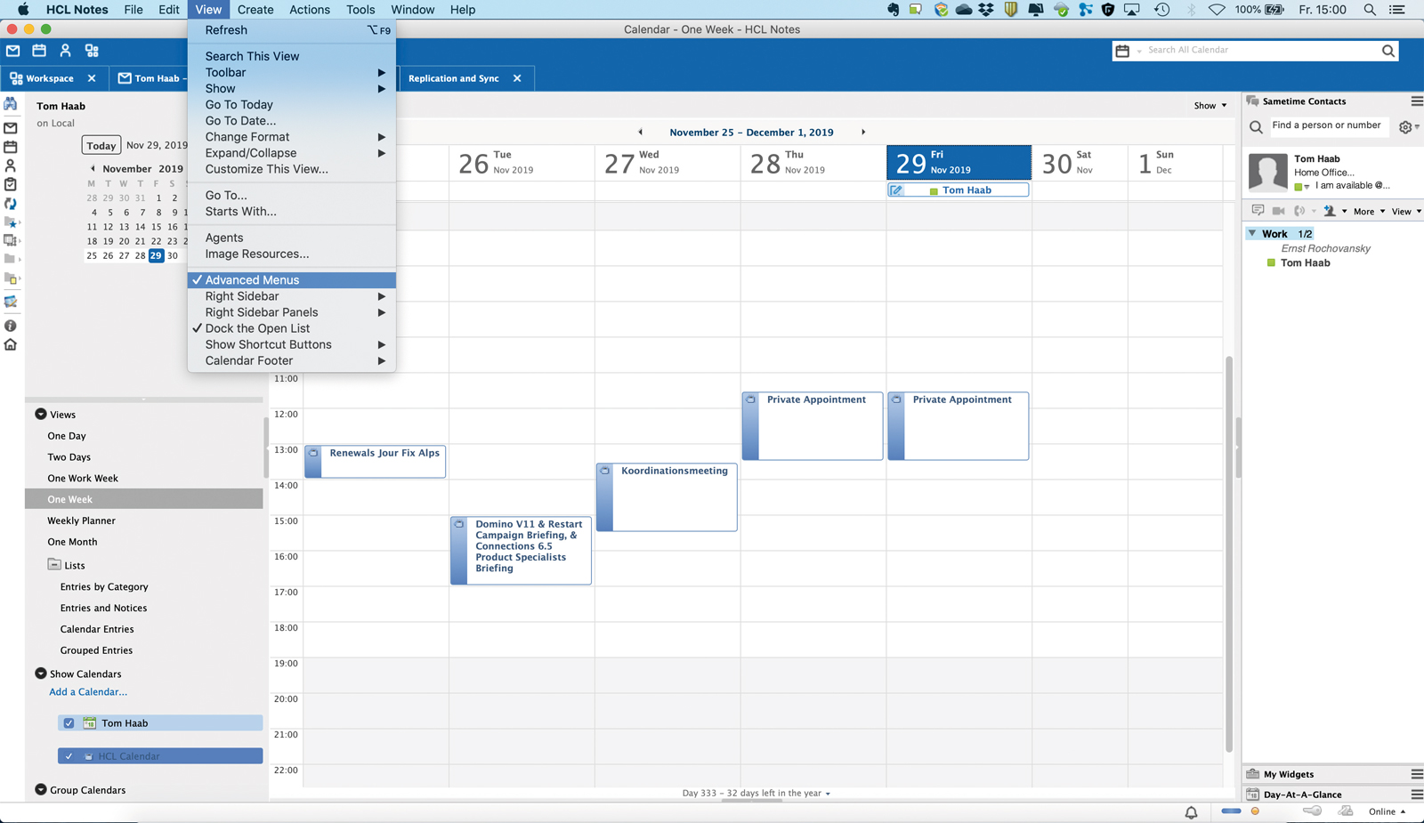This screenshot has height=823, width=1424.
Task: Open Mail shortcut in the left sidebar
Action: pos(11,127)
